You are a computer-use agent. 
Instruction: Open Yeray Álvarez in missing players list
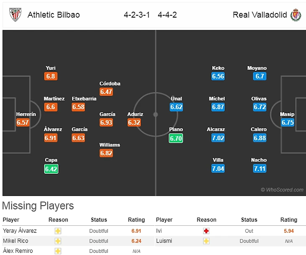tap(20, 231)
